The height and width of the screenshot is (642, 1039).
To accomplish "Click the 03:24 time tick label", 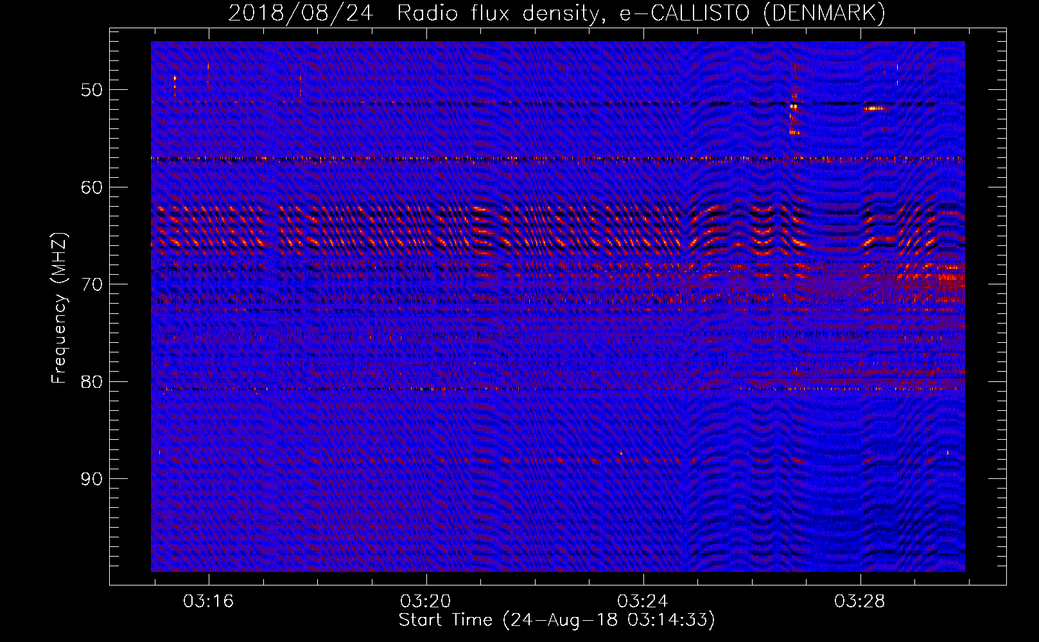I will coord(642,602).
